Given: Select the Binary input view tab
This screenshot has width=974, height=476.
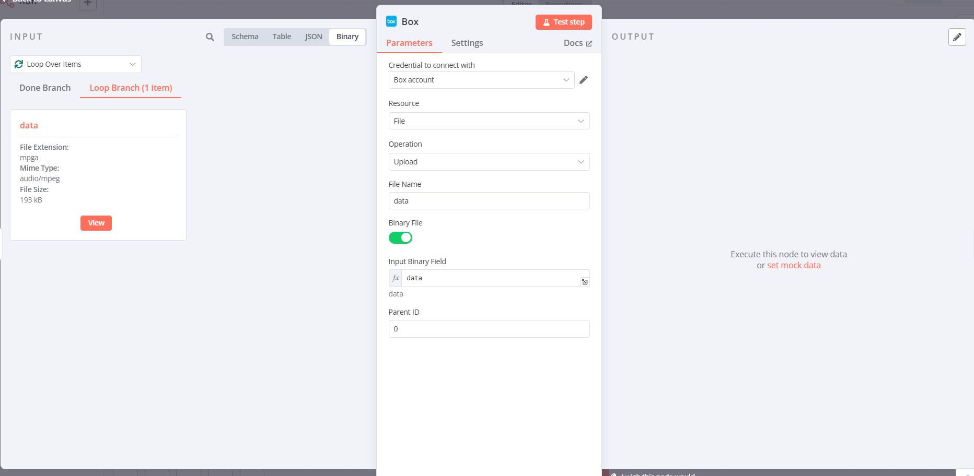Looking at the screenshot, I should click(x=347, y=37).
